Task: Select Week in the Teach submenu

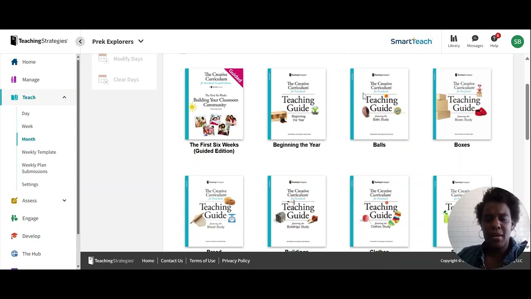Action: tap(27, 126)
